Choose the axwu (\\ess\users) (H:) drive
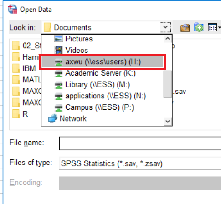The height and width of the screenshot is (204, 221). tap(103, 62)
